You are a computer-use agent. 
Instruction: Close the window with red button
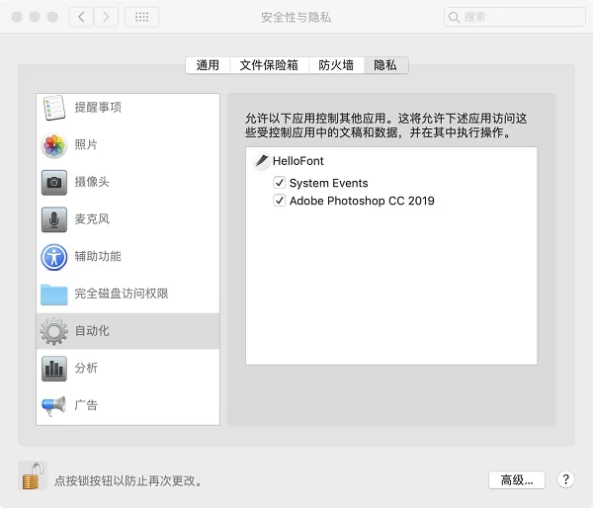coord(17,17)
